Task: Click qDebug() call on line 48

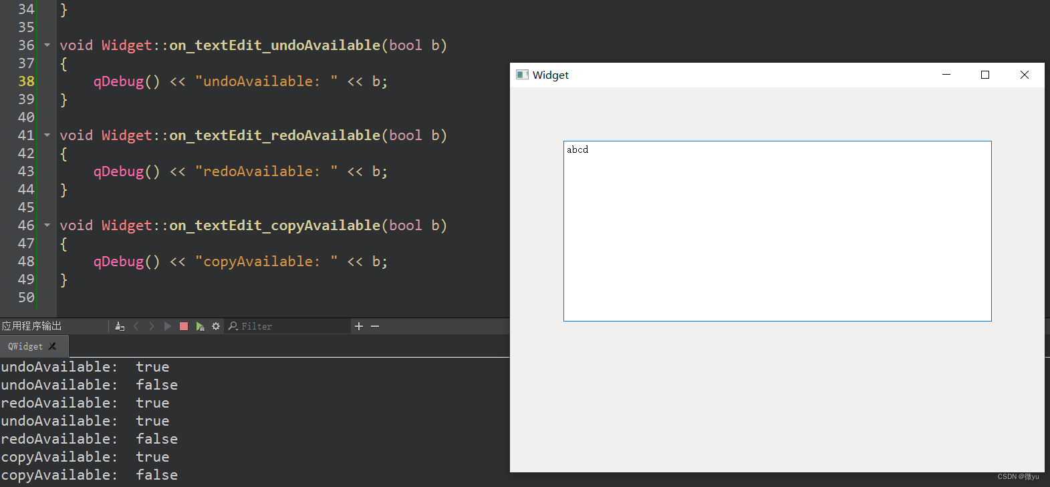Action: (127, 262)
